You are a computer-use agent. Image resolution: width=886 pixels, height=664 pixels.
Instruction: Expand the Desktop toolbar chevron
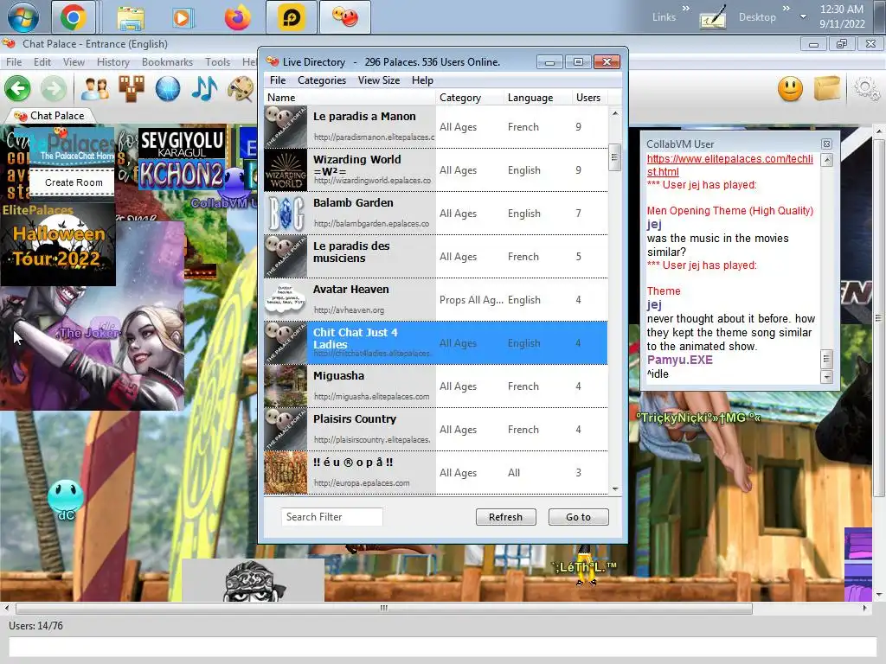[786, 9]
